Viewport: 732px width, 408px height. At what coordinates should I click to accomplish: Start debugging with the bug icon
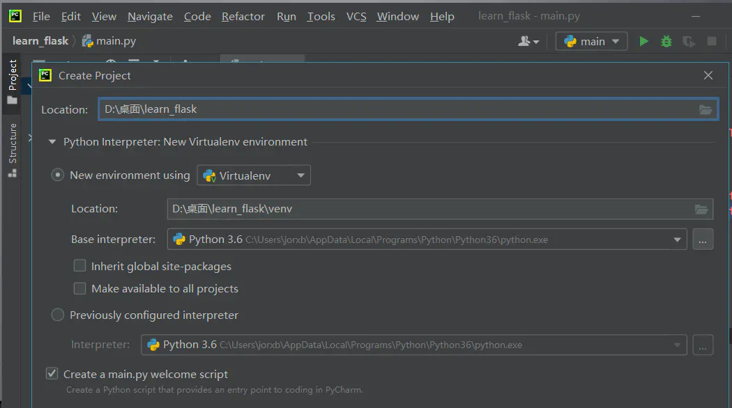(666, 42)
